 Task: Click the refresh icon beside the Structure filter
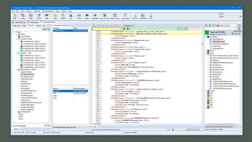click(x=48, y=29)
